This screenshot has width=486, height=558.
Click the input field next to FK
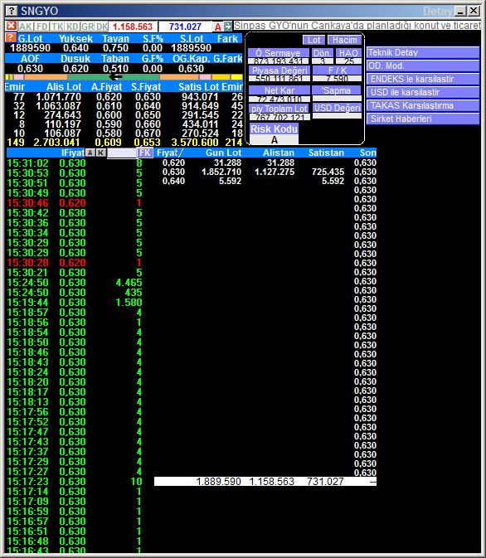122,153
